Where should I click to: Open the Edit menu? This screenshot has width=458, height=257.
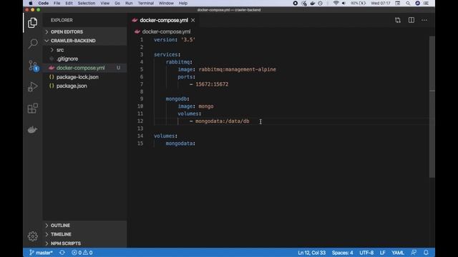69,3
